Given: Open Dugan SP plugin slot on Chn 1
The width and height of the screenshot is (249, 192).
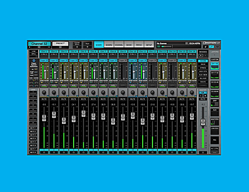Looking at the screenshot, I should 44,60.
